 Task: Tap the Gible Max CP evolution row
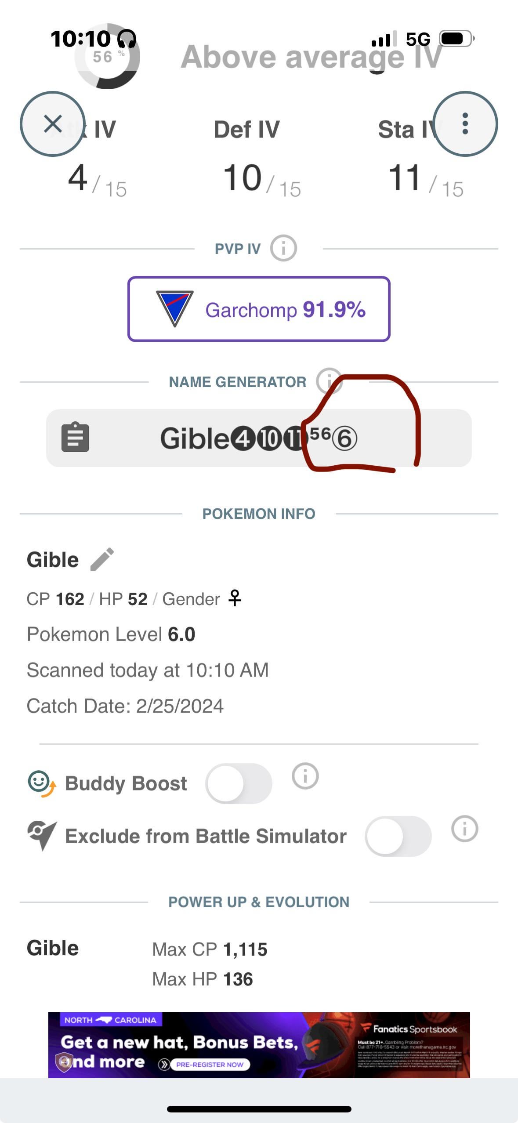coord(209,949)
